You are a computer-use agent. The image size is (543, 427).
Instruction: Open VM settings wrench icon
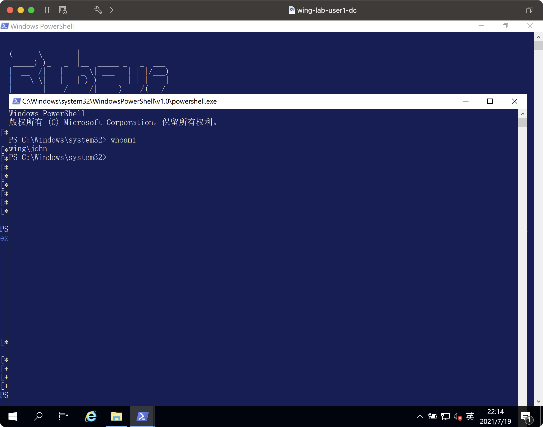[x=98, y=10]
